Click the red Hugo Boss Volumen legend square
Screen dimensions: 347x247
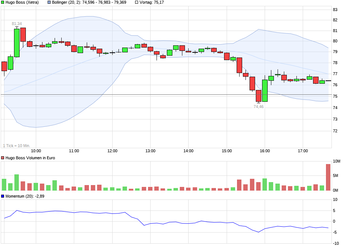pos(3,158)
